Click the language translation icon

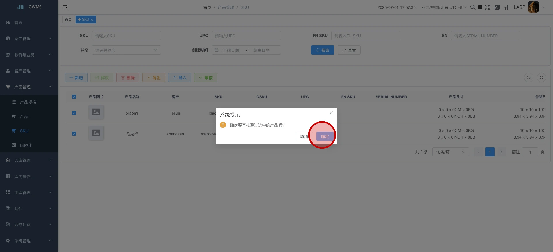pyautogui.click(x=497, y=7)
